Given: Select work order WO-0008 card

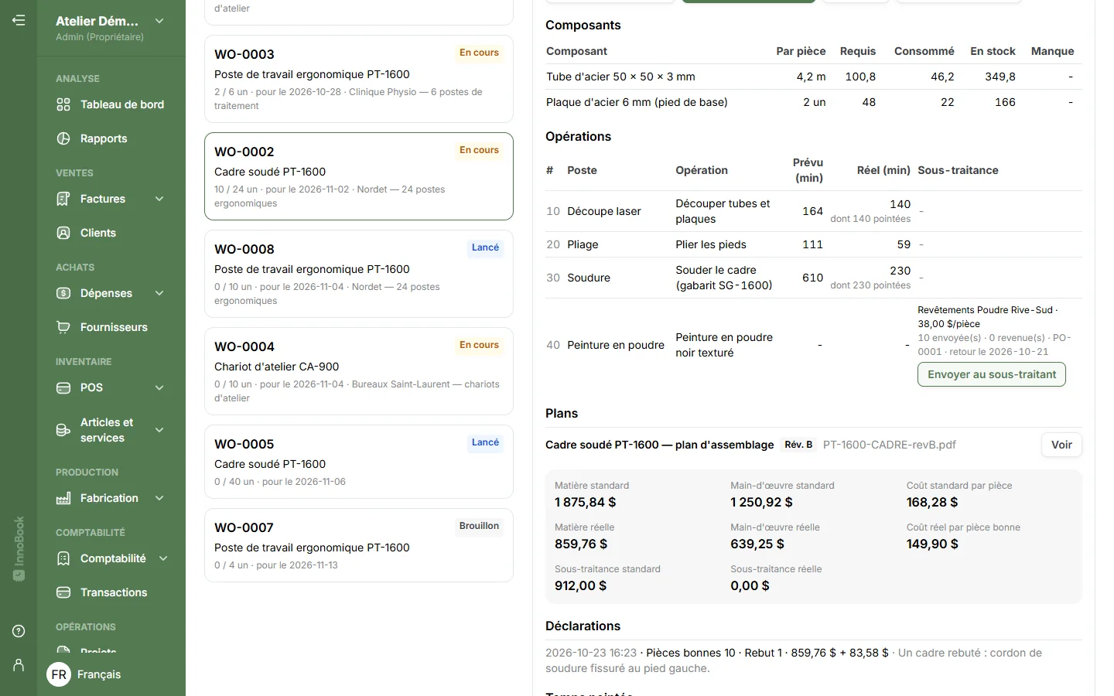Looking at the screenshot, I should [359, 274].
